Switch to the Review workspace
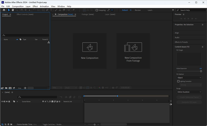Image resolution: width=207 pixels, height=126 pixels. coord(138,10)
